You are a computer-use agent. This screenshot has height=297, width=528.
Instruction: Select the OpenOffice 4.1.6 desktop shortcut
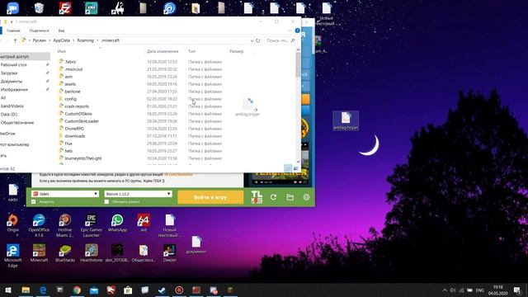39,225
